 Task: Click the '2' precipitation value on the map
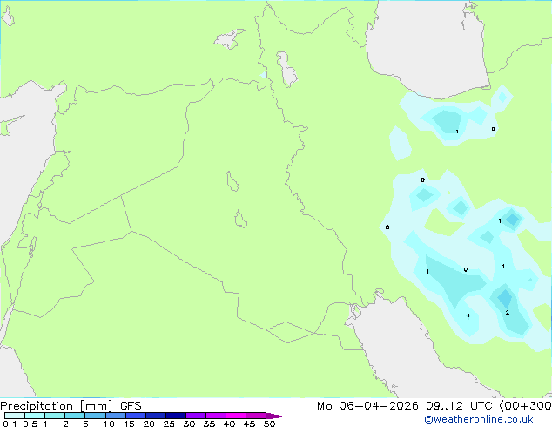tap(508, 313)
